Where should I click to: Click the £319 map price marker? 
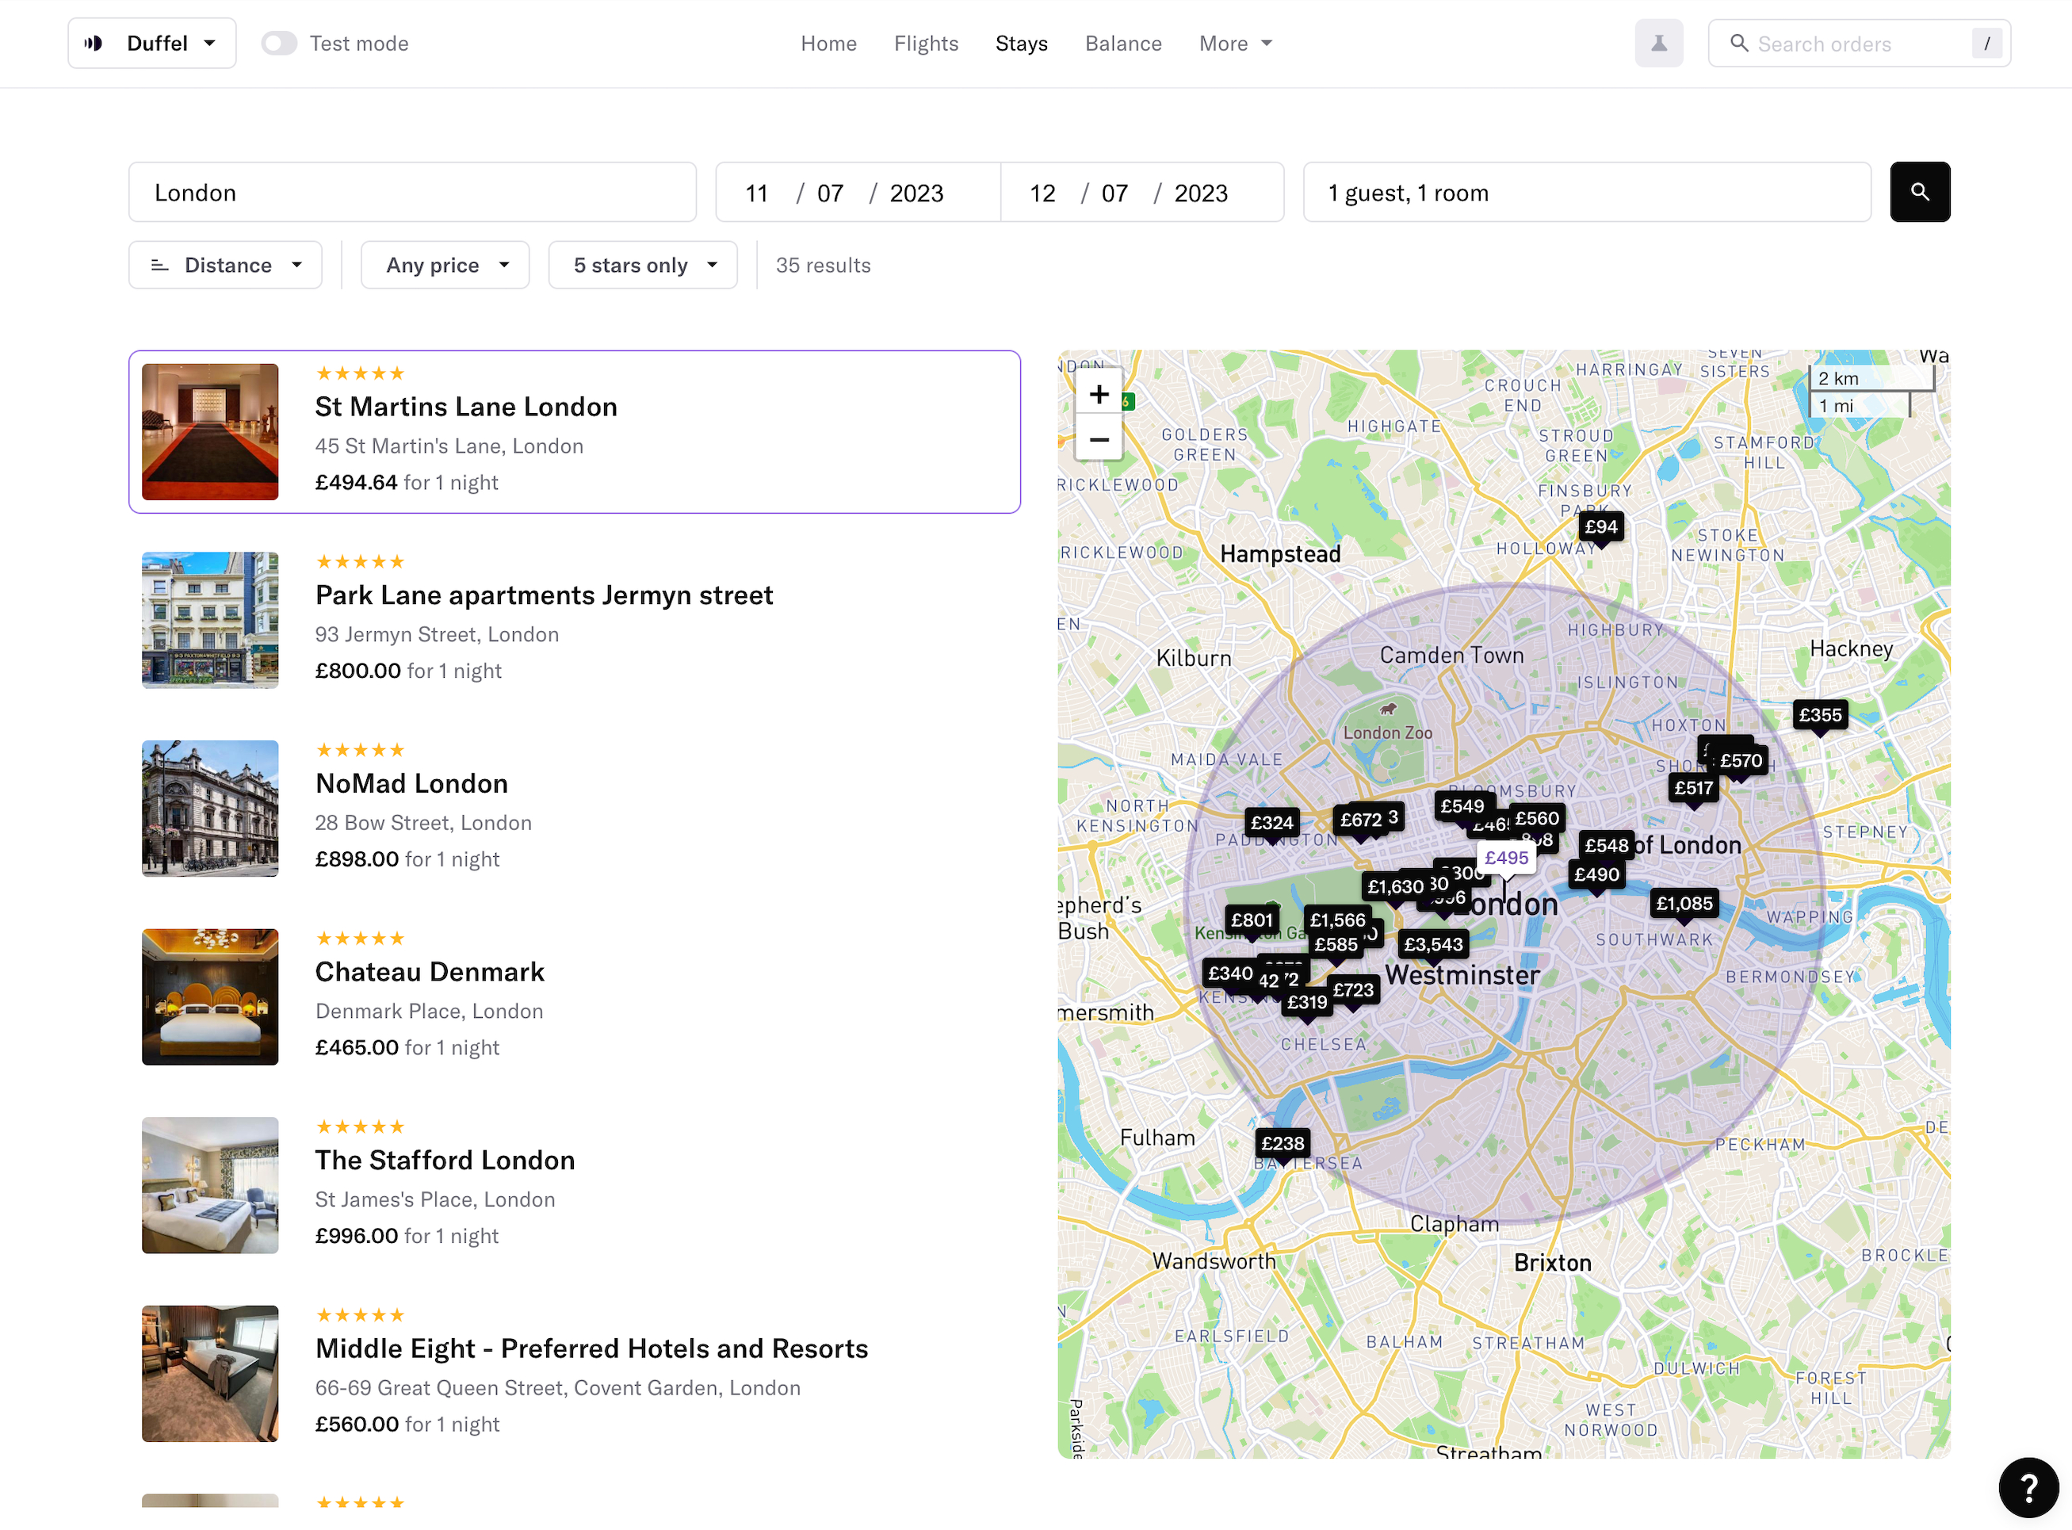tap(1306, 1002)
